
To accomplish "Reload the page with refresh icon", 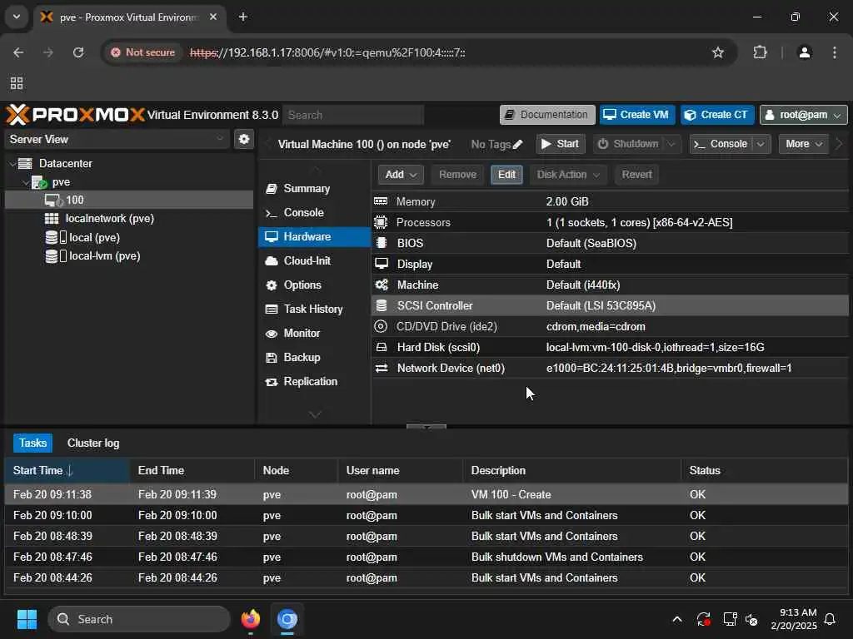I will 78,52.
